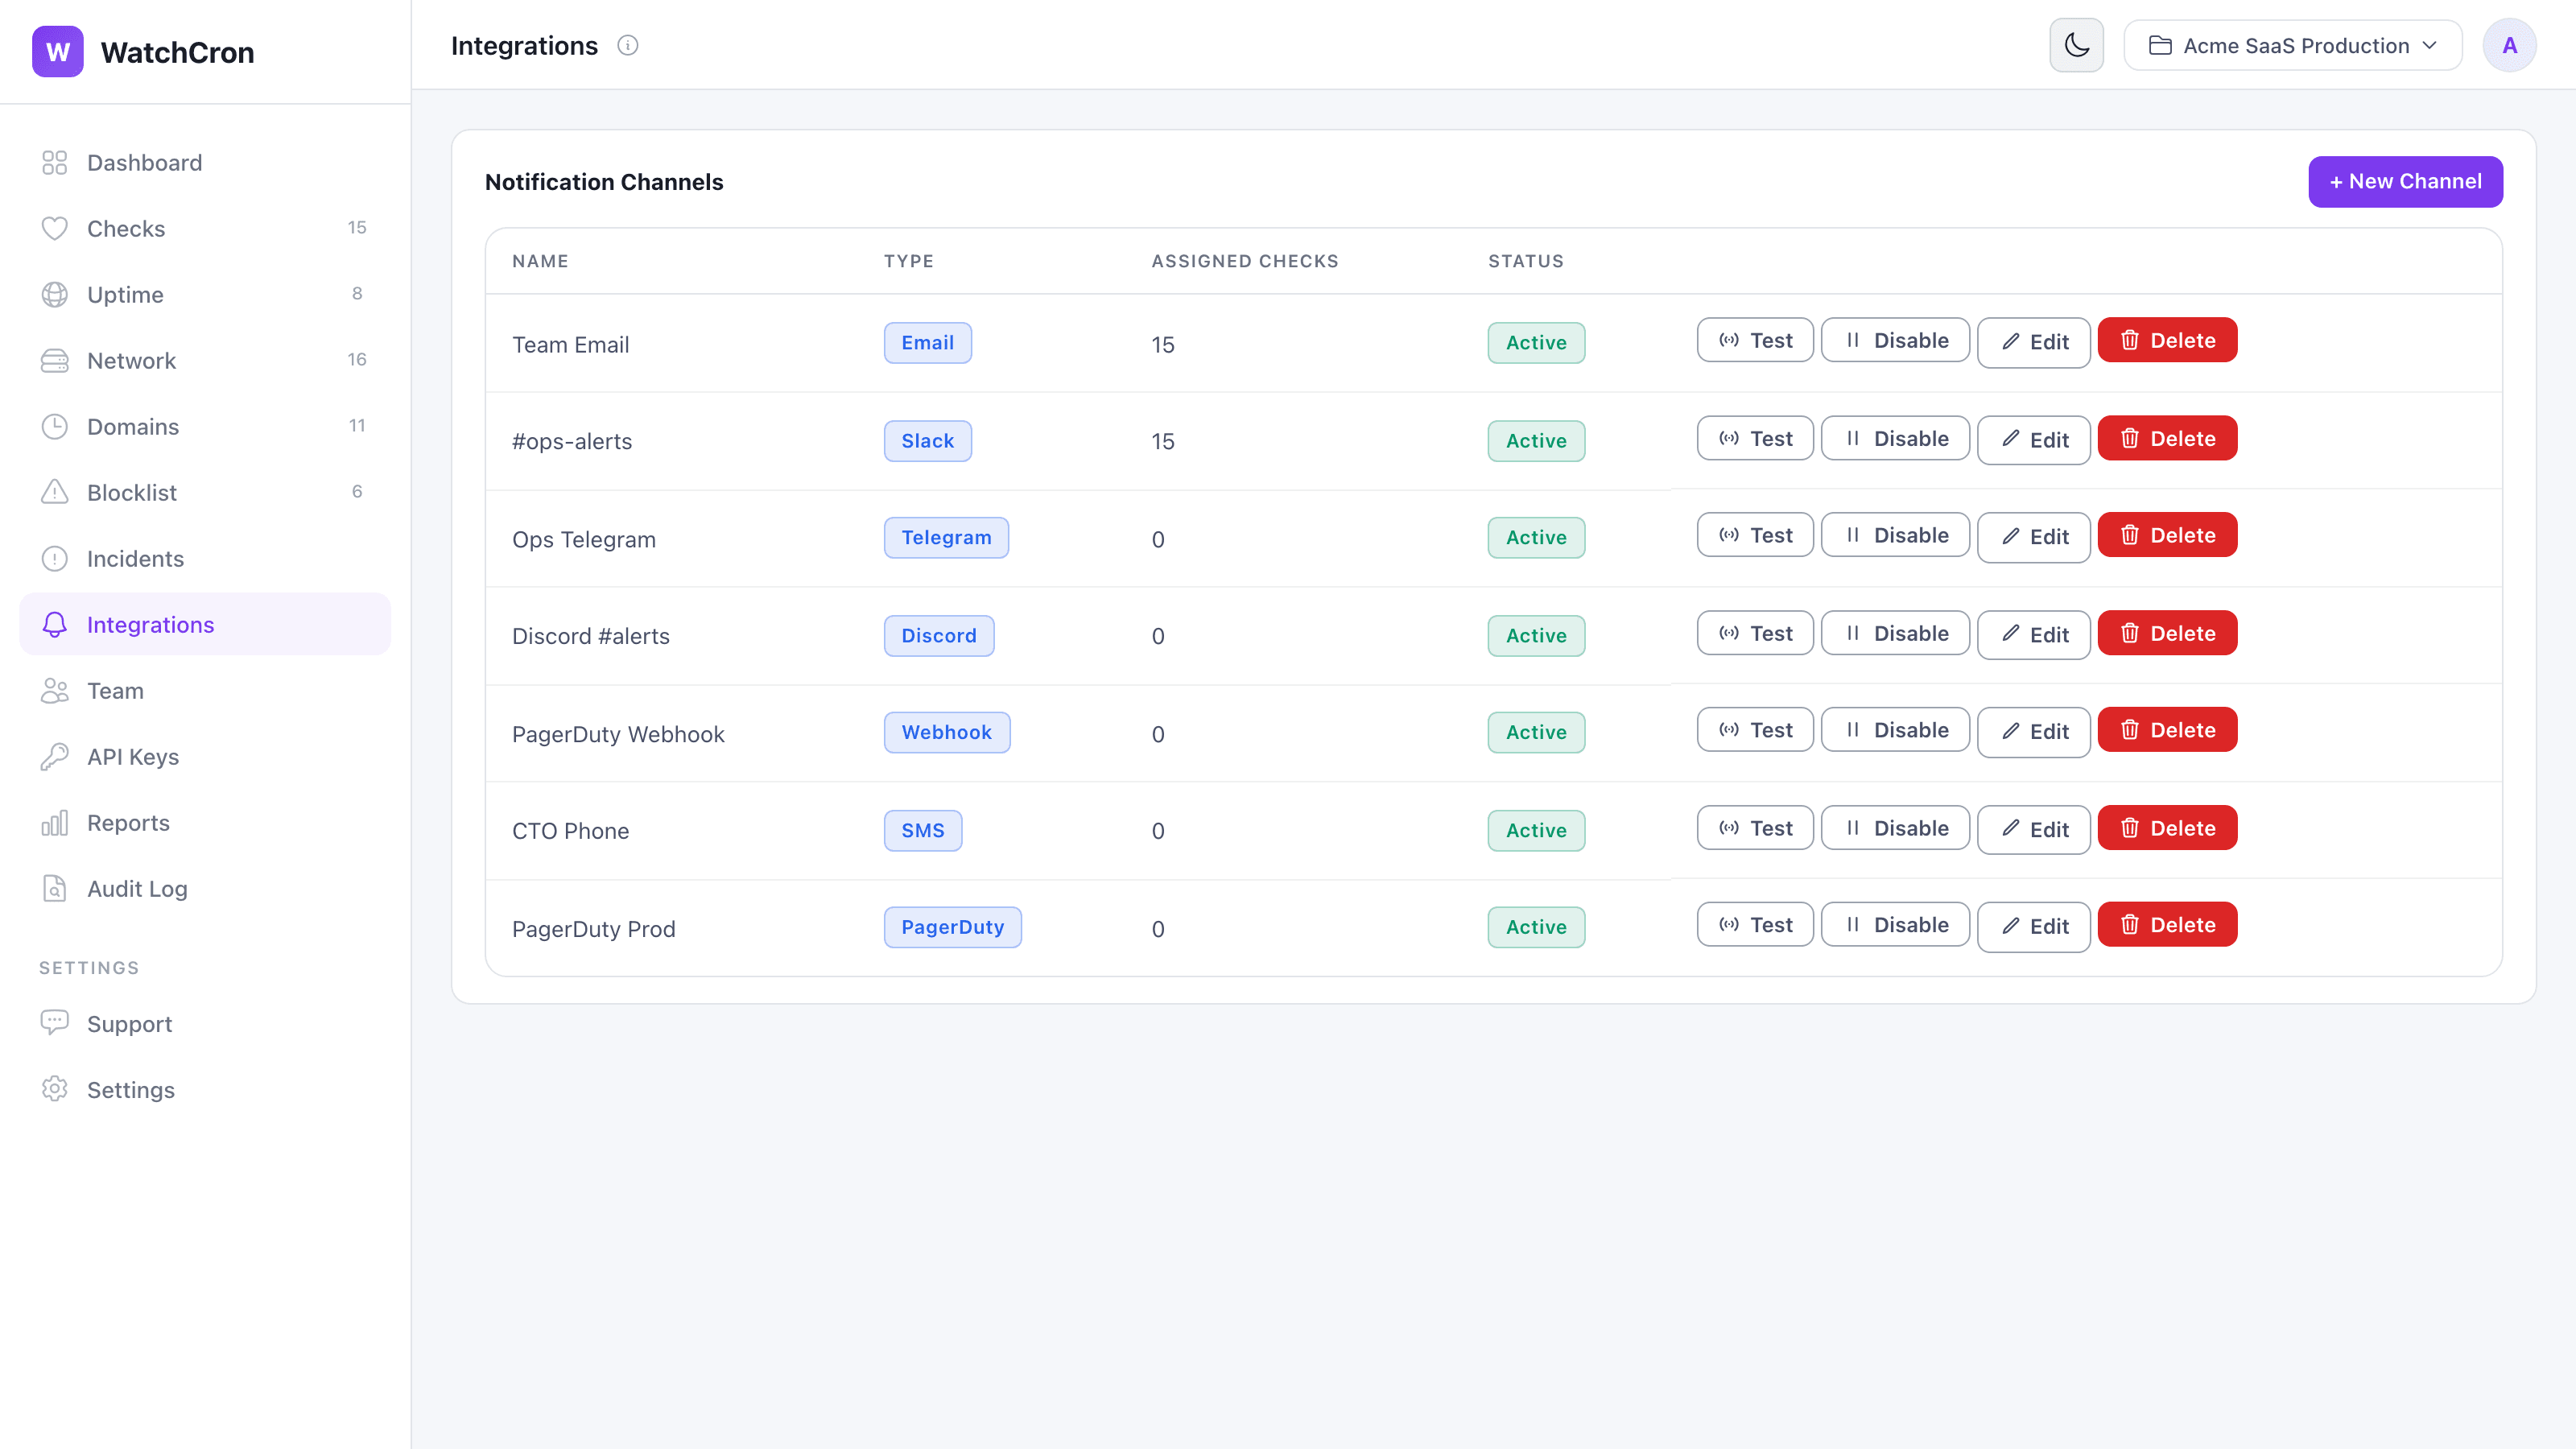Send a test to #ops-alerts channel
2576x1449 pixels.
[x=1755, y=438]
